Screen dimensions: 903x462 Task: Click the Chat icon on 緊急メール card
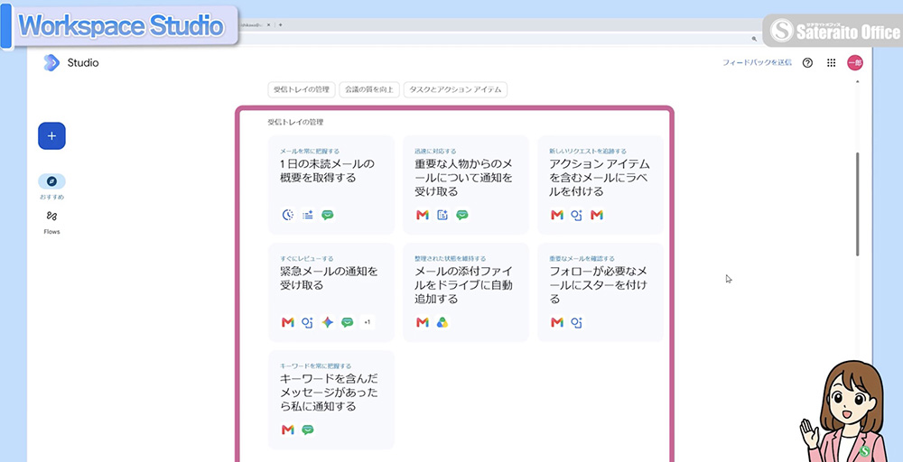347,322
